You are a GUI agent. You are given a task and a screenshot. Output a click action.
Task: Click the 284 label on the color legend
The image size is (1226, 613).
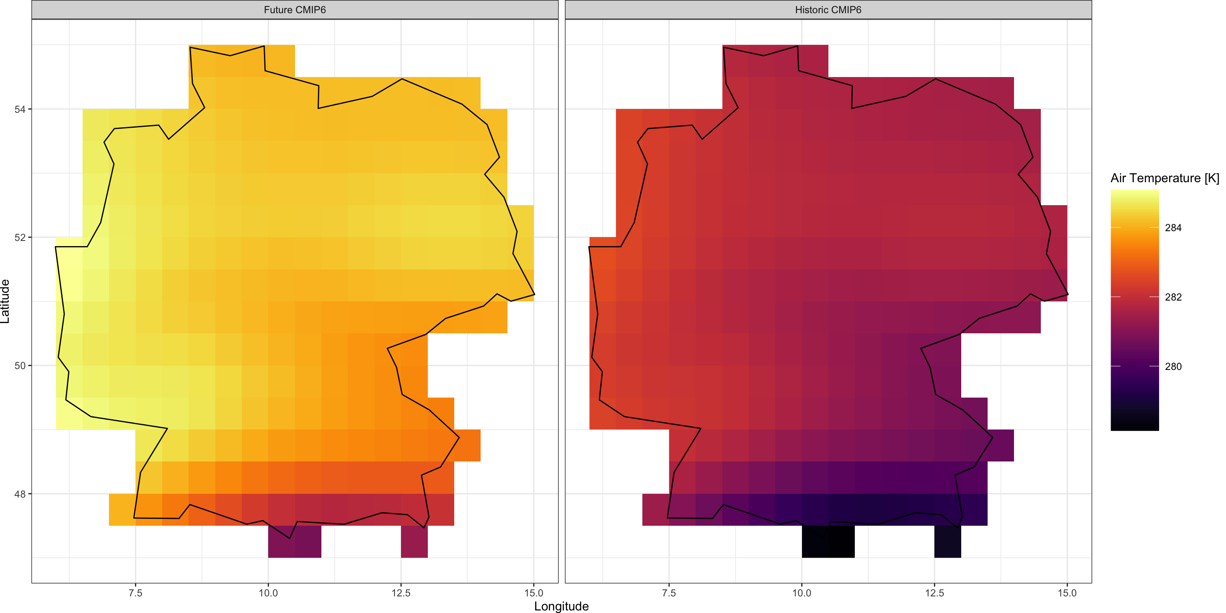[x=1173, y=228]
